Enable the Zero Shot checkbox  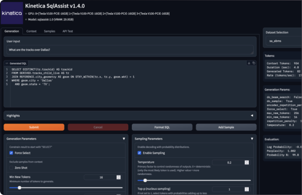(11, 168)
